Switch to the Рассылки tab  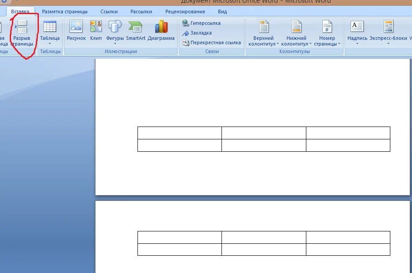141,12
